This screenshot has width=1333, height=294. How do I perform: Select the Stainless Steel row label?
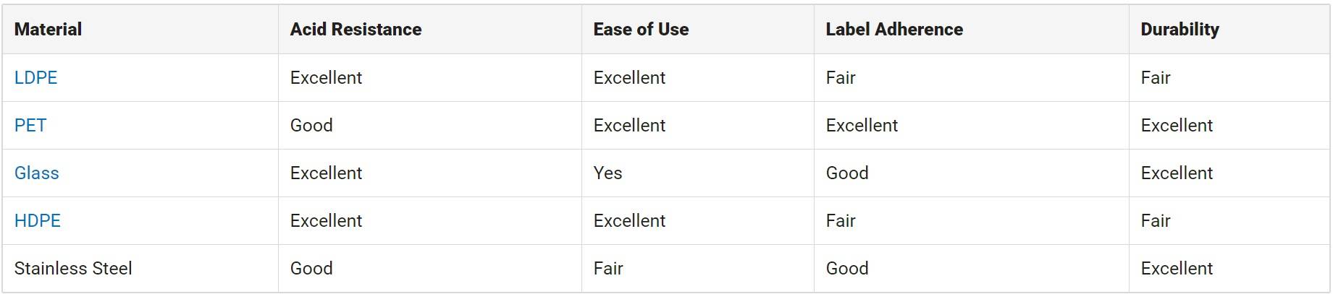[73, 268]
